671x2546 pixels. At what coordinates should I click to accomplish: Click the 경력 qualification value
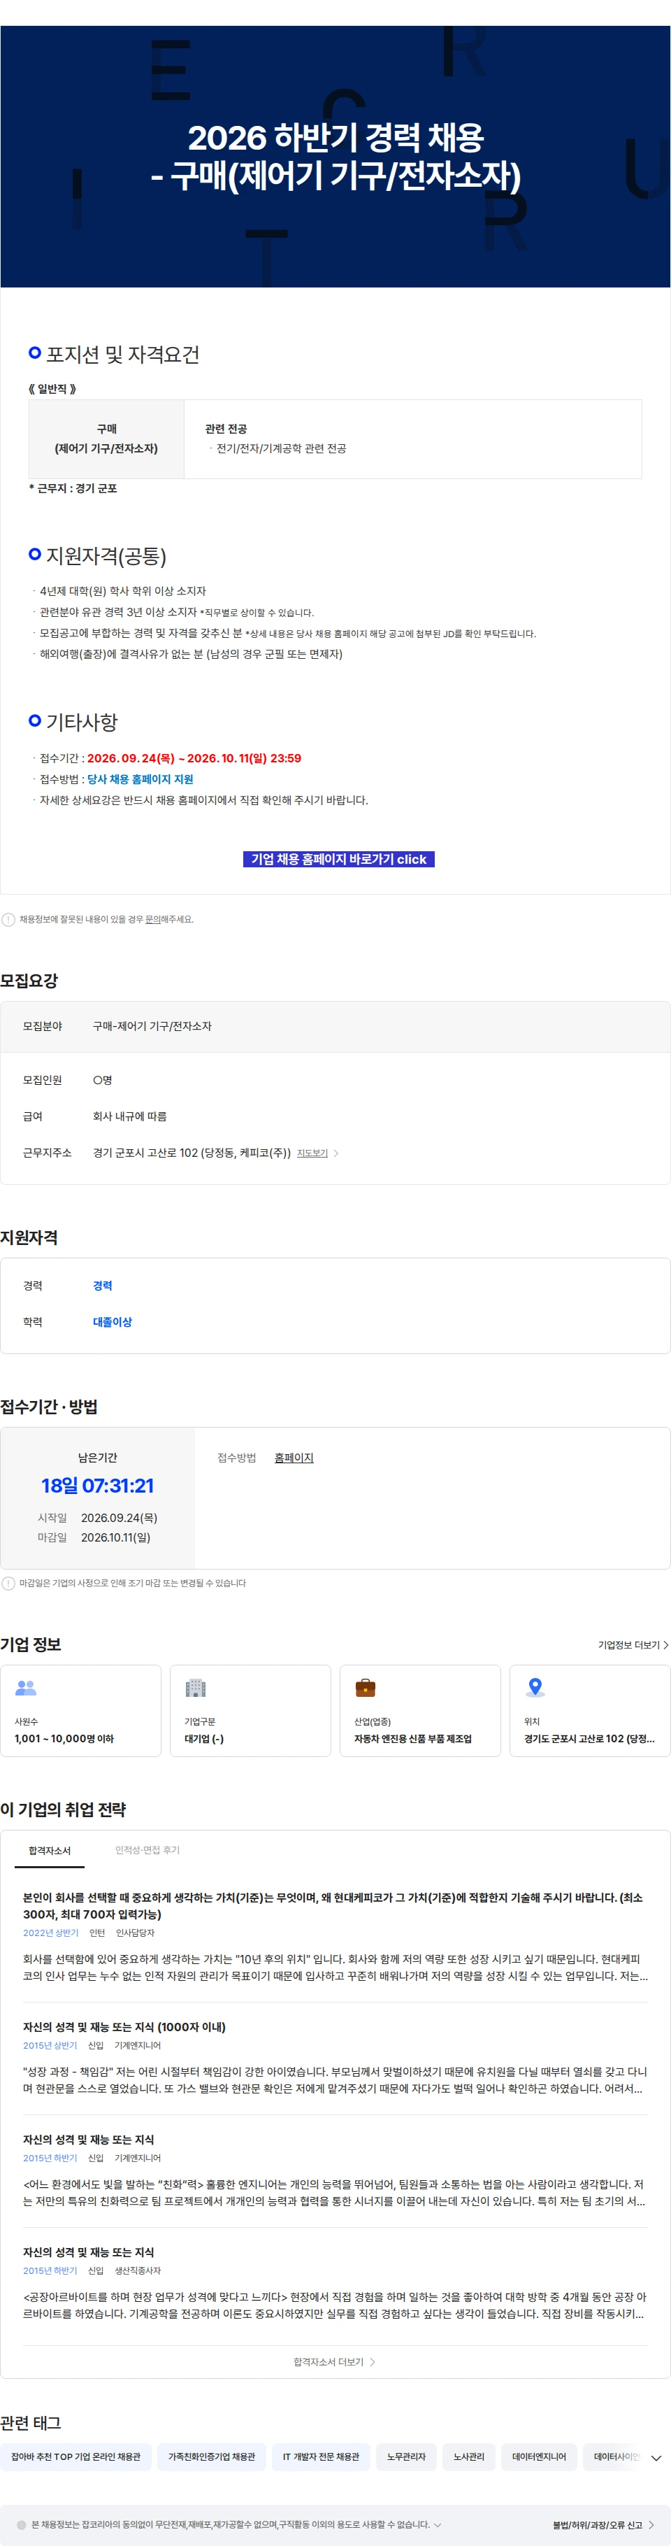(103, 1286)
